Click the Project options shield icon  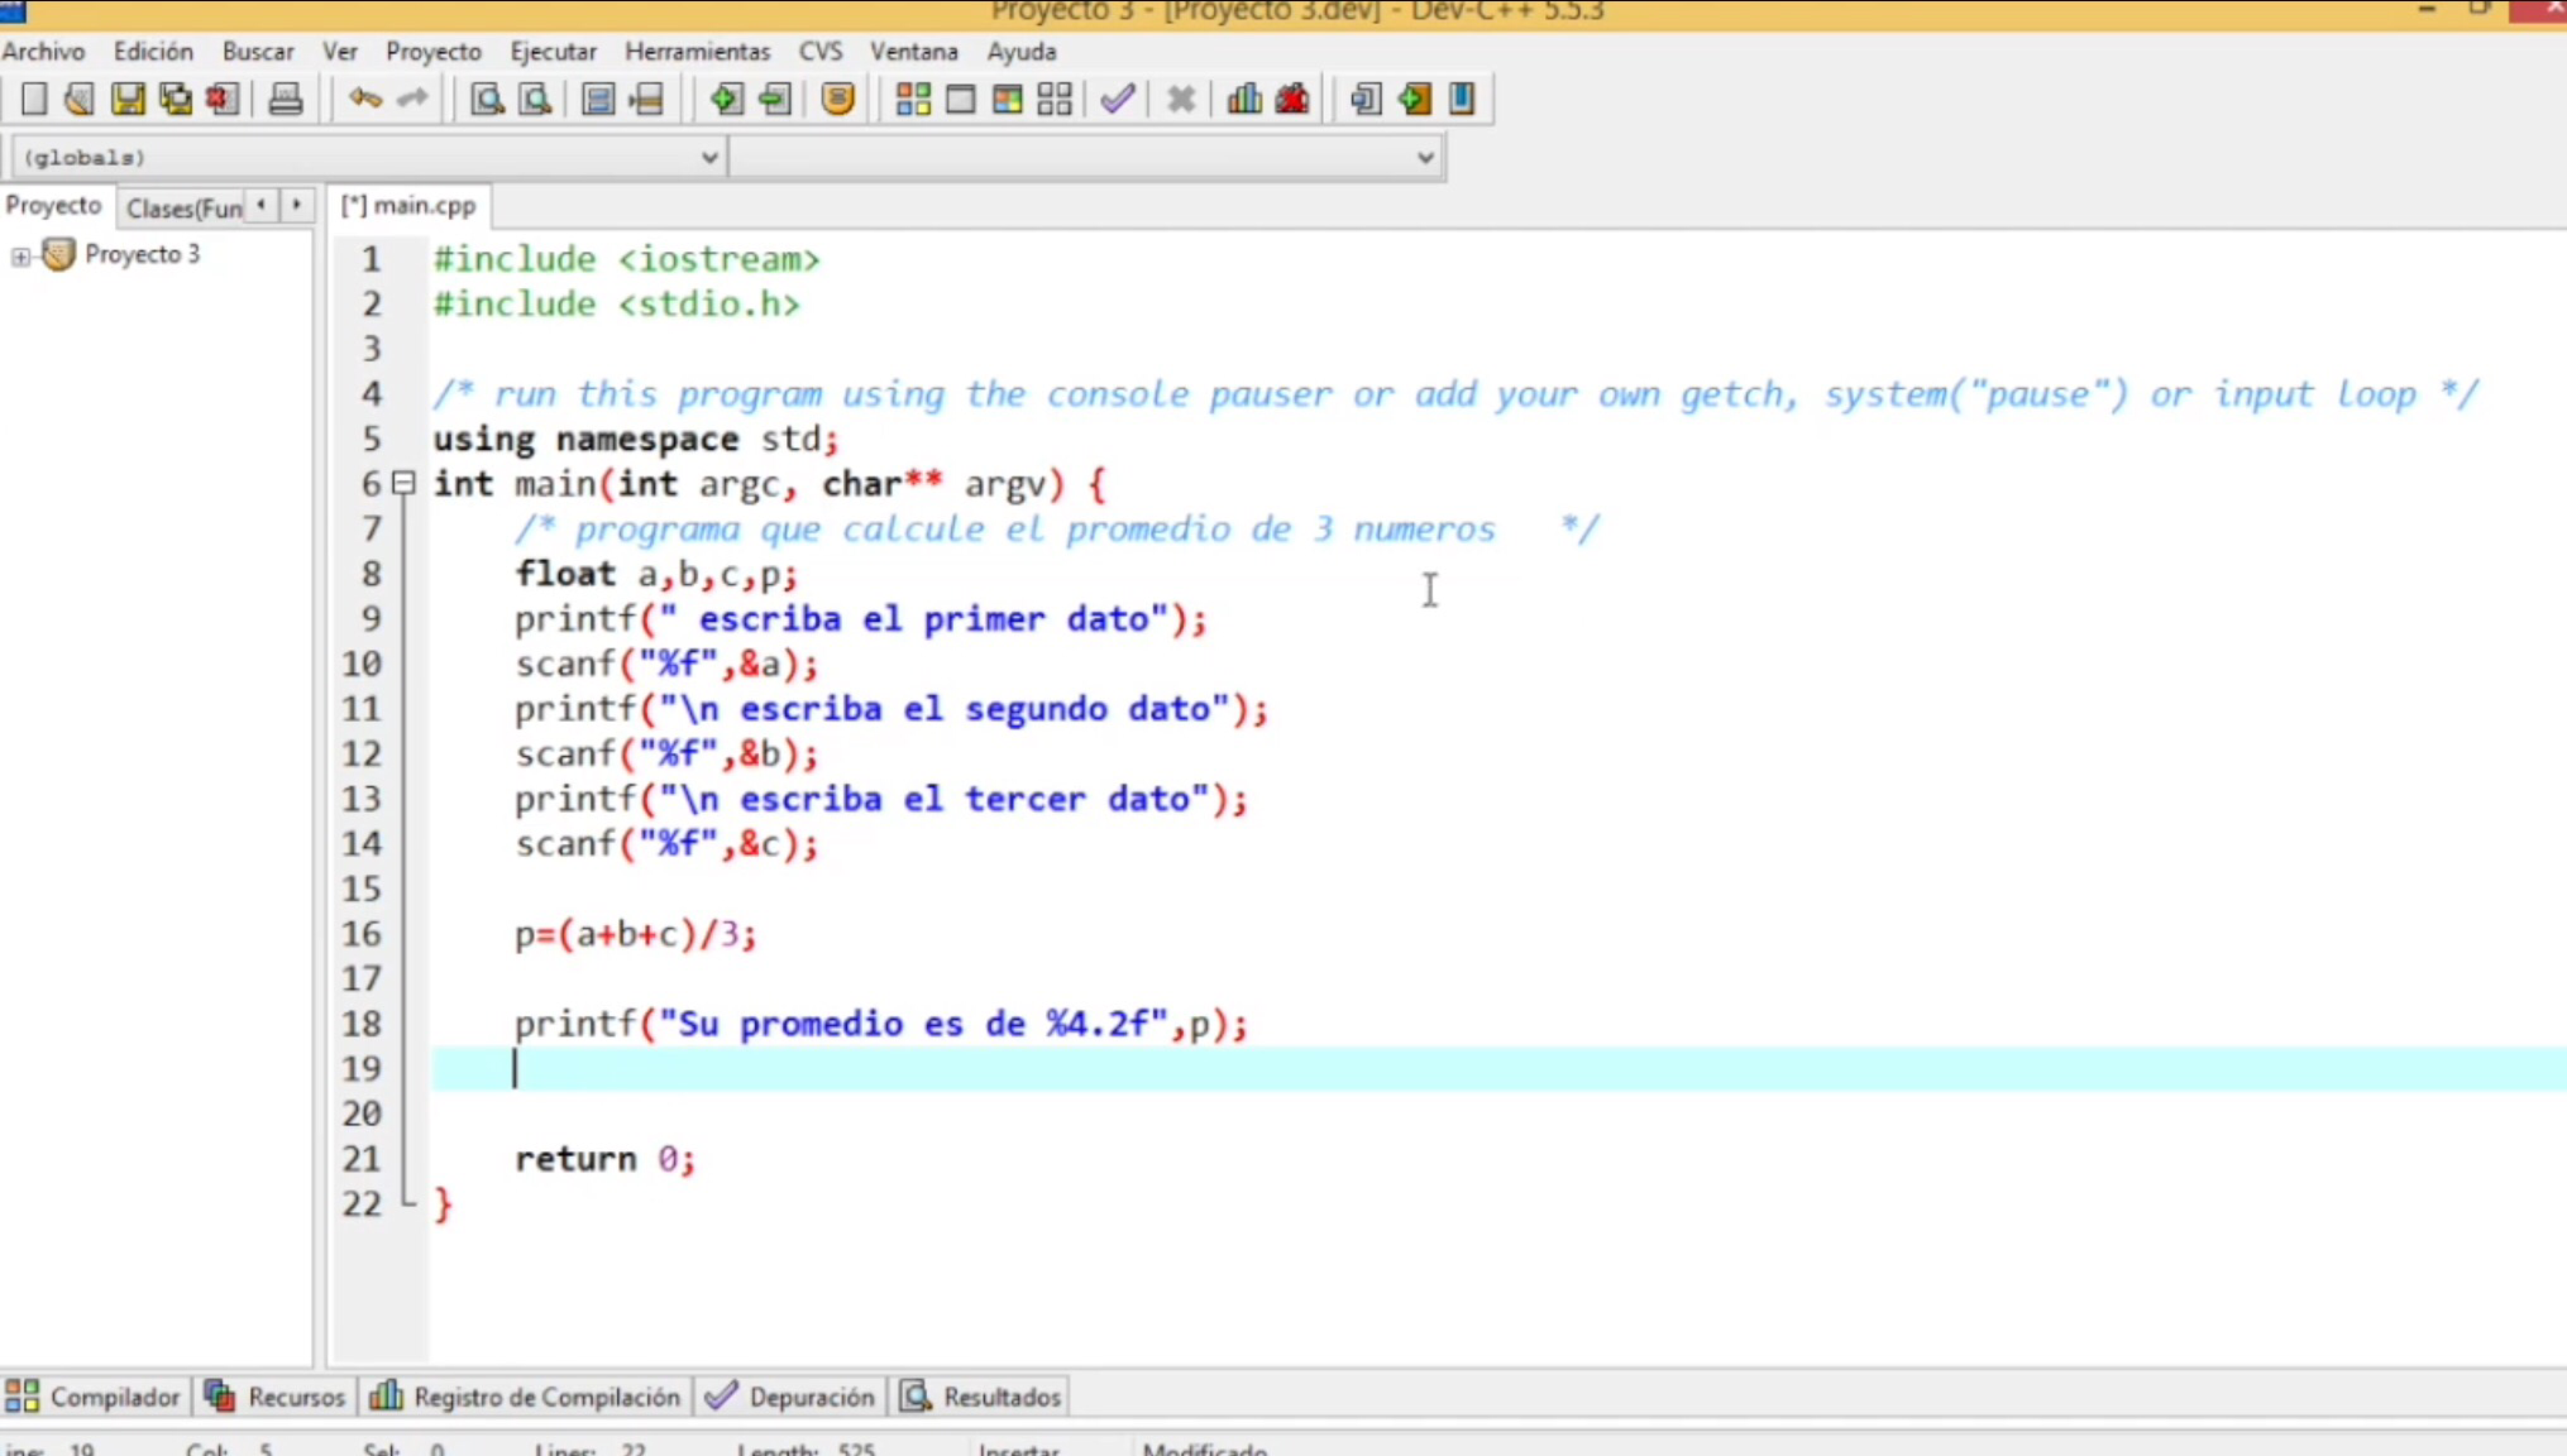tap(838, 99)
